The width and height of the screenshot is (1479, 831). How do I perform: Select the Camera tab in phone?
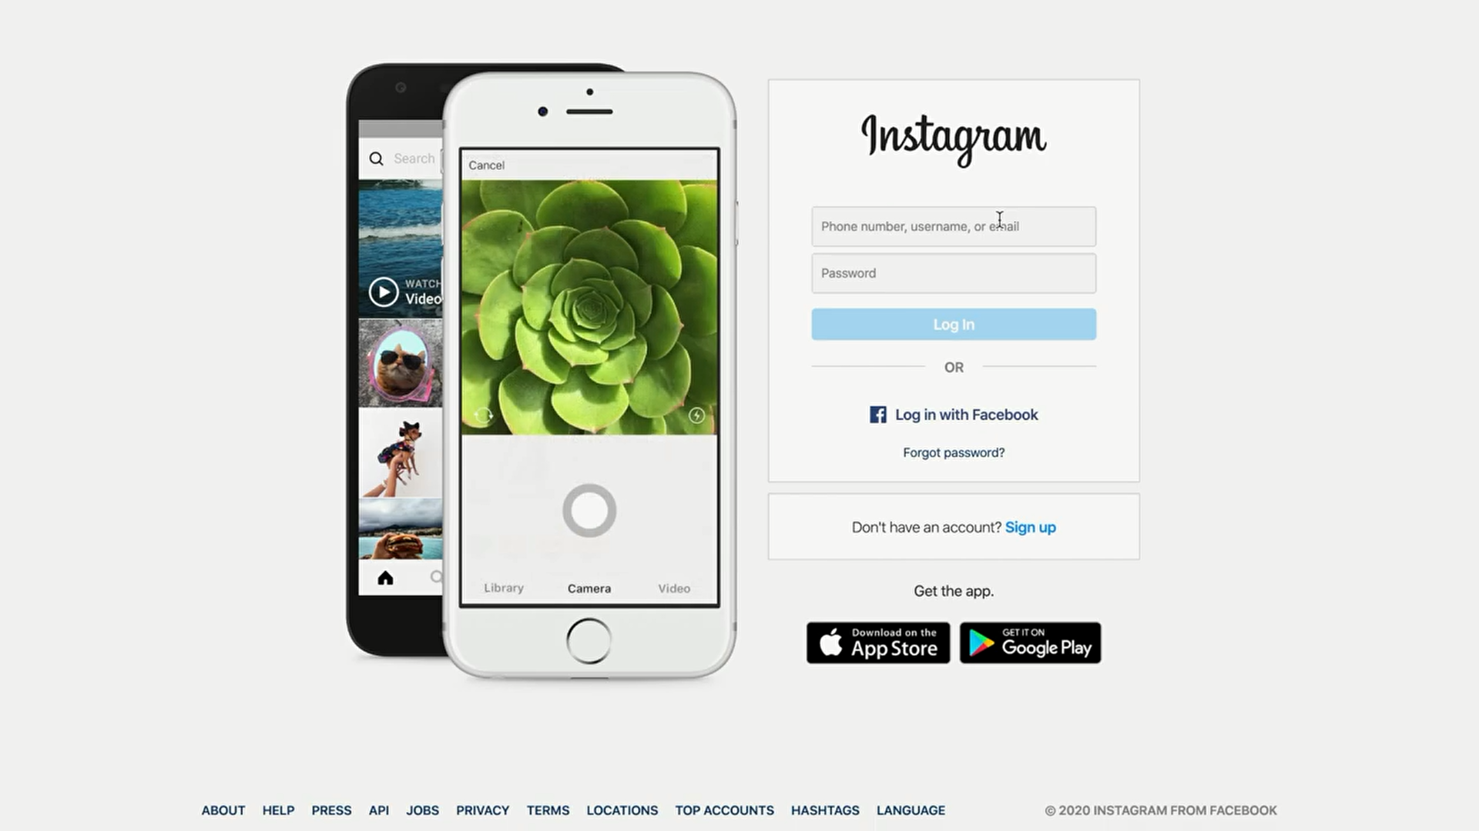pos(589,588)
